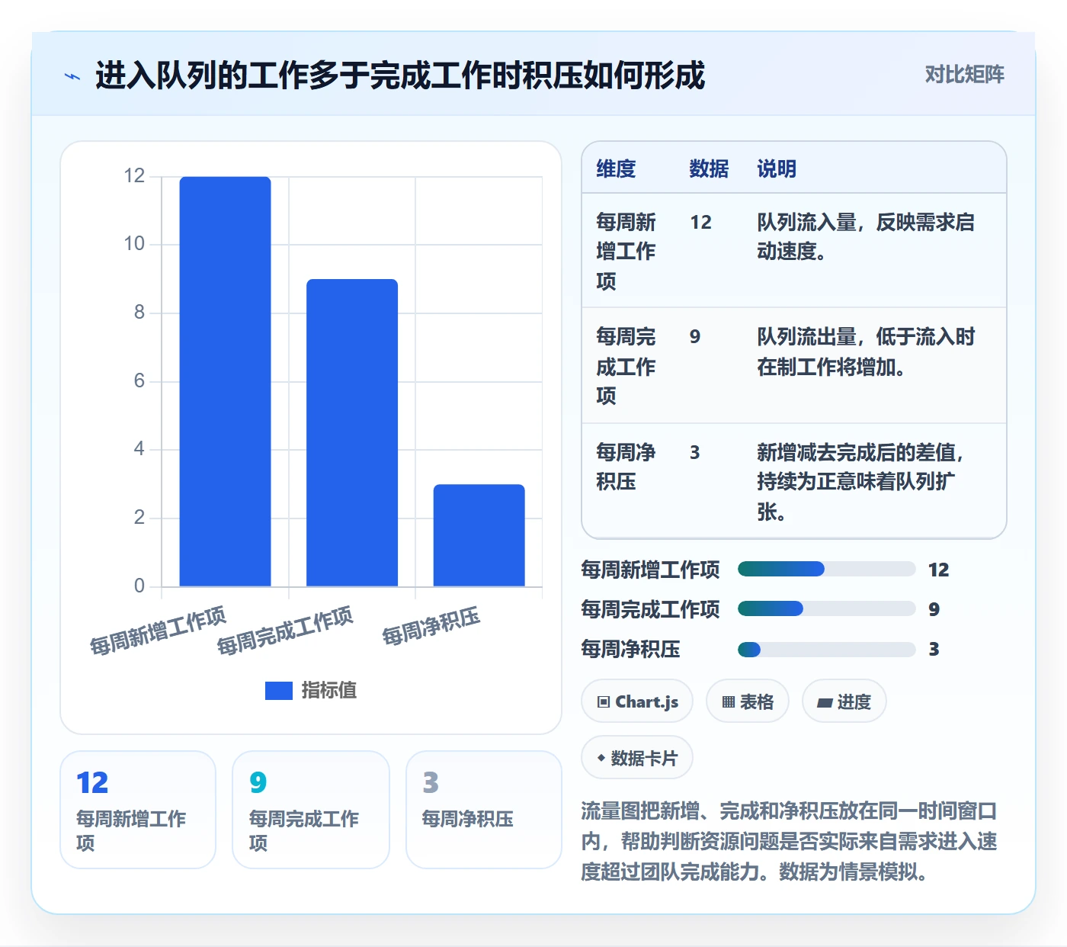Click the 说明 column header
Image resolution: width=1067 pixels, height=947 pixels.
pos(777,169)
